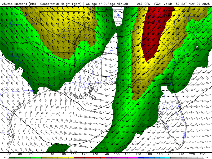The height and width of the screenshot is (159, 212).
Task: Click the 150 label on the color scale
Action: [x=117, y=154]
